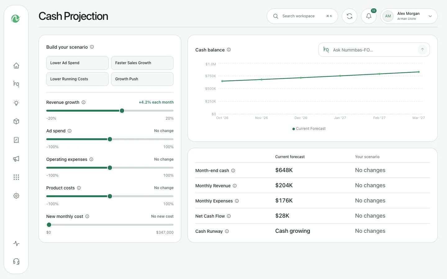Show info for Product costs
Image resolution: width=447 pixels, height=279 pixels.
[x=79, y=188]
